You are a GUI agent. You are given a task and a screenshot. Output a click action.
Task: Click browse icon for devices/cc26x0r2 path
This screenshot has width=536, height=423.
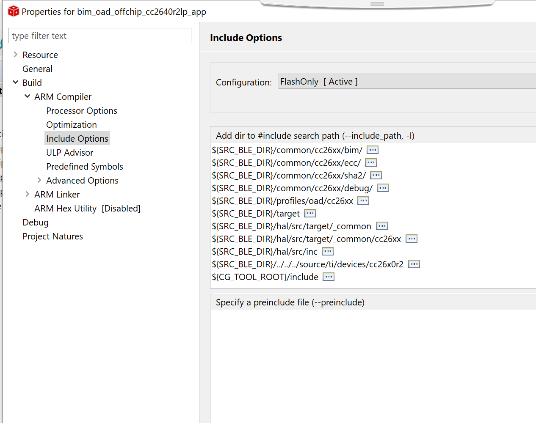[414, 264]
